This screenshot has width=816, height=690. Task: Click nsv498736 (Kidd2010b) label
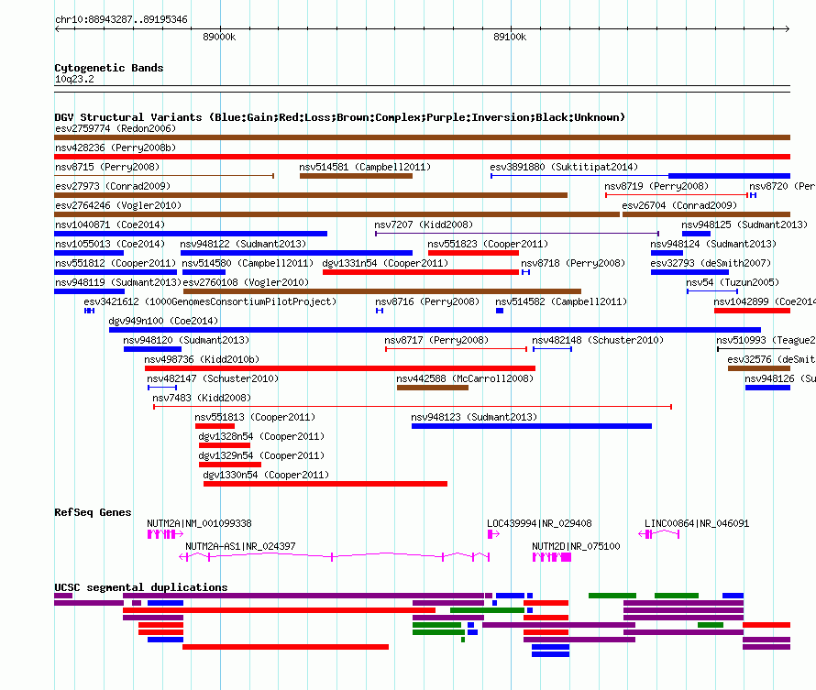pos(202,359)
